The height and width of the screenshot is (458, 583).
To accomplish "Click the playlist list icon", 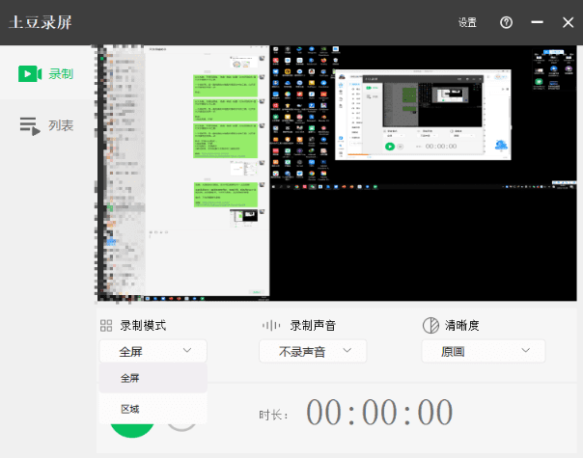I will (30, 126).
